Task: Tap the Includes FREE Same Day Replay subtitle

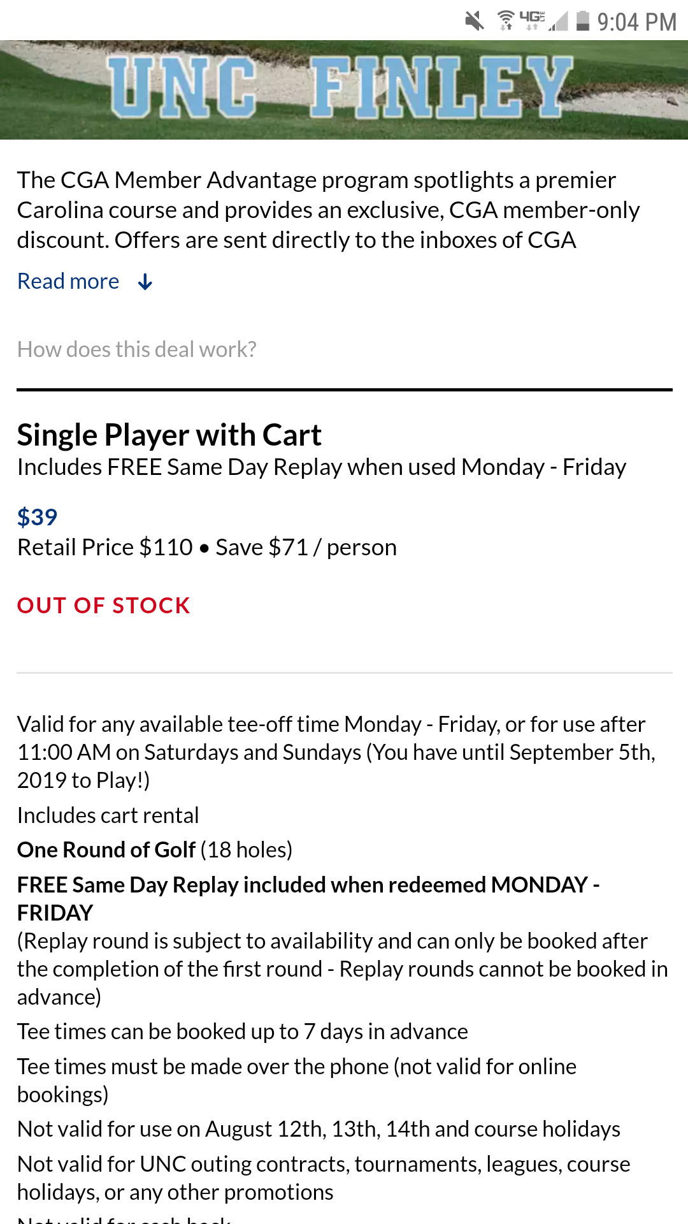Action: pos(322,467)
